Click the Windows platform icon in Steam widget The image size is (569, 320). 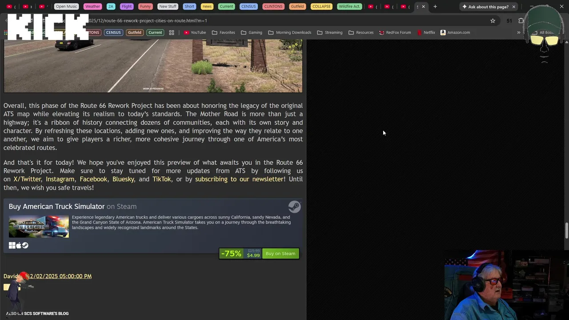tap(12, 245)
